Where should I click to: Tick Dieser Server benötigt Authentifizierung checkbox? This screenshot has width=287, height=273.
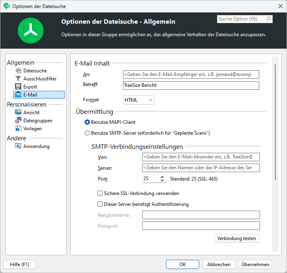(100, 204)
